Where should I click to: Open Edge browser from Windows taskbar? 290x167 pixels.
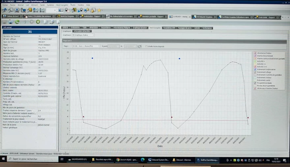point(142,159)
